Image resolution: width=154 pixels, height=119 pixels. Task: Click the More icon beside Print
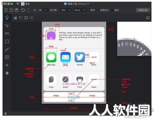click(x=94, y=80)
